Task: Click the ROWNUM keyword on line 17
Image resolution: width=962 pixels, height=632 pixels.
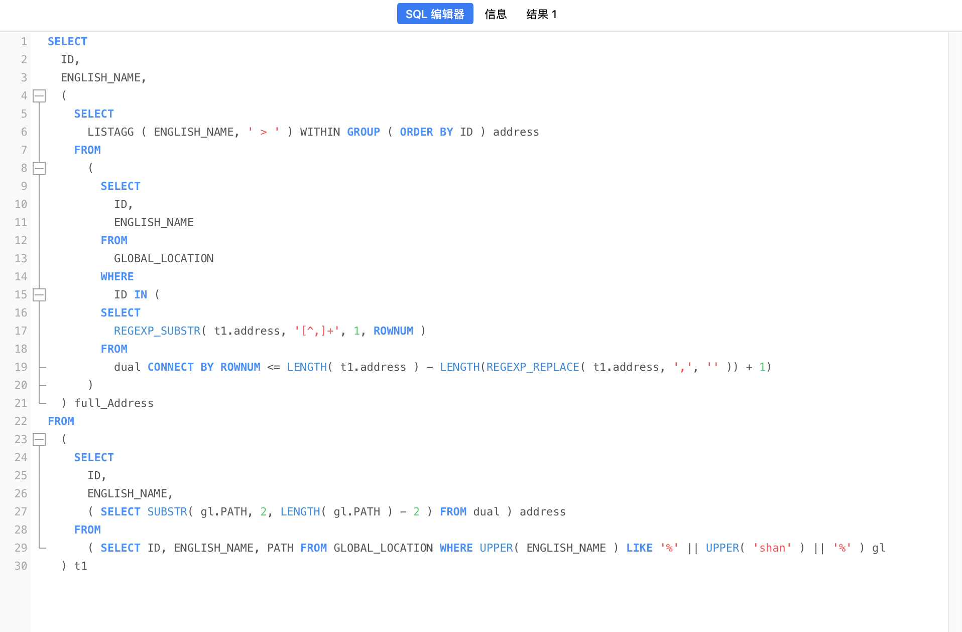Action: 393,331
